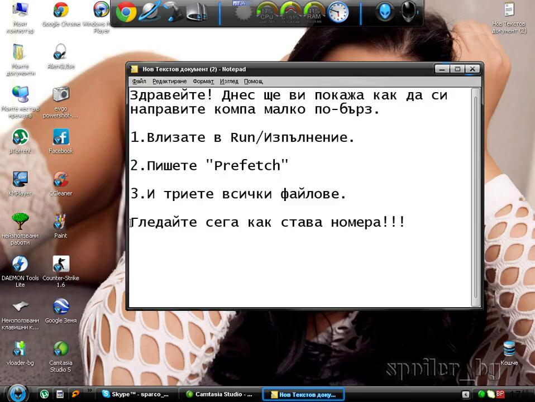Open the Файл menu in Notepad
535x402 pixels.
pyautogui.click(x=139, y=82)
